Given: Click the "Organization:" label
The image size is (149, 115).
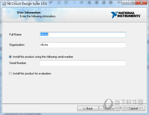Looking at the screenshot, I should tap(17, 45).
